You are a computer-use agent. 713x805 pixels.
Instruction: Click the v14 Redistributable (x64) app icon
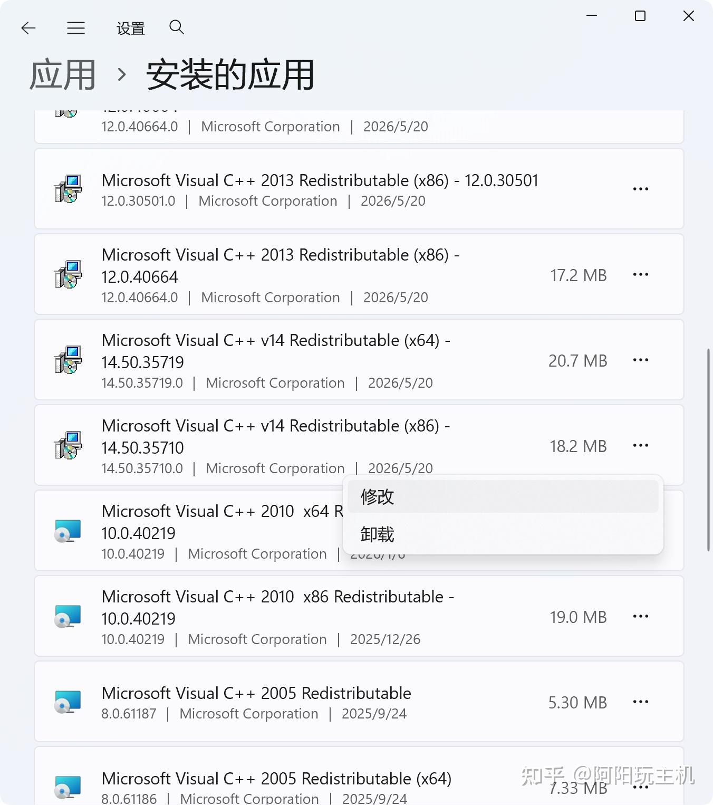coord(68,360)
